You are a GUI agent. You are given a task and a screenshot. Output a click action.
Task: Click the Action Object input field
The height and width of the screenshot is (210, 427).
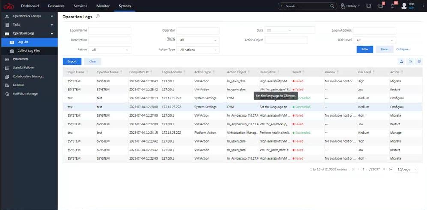pyautogui.click(x=286, y=40)
